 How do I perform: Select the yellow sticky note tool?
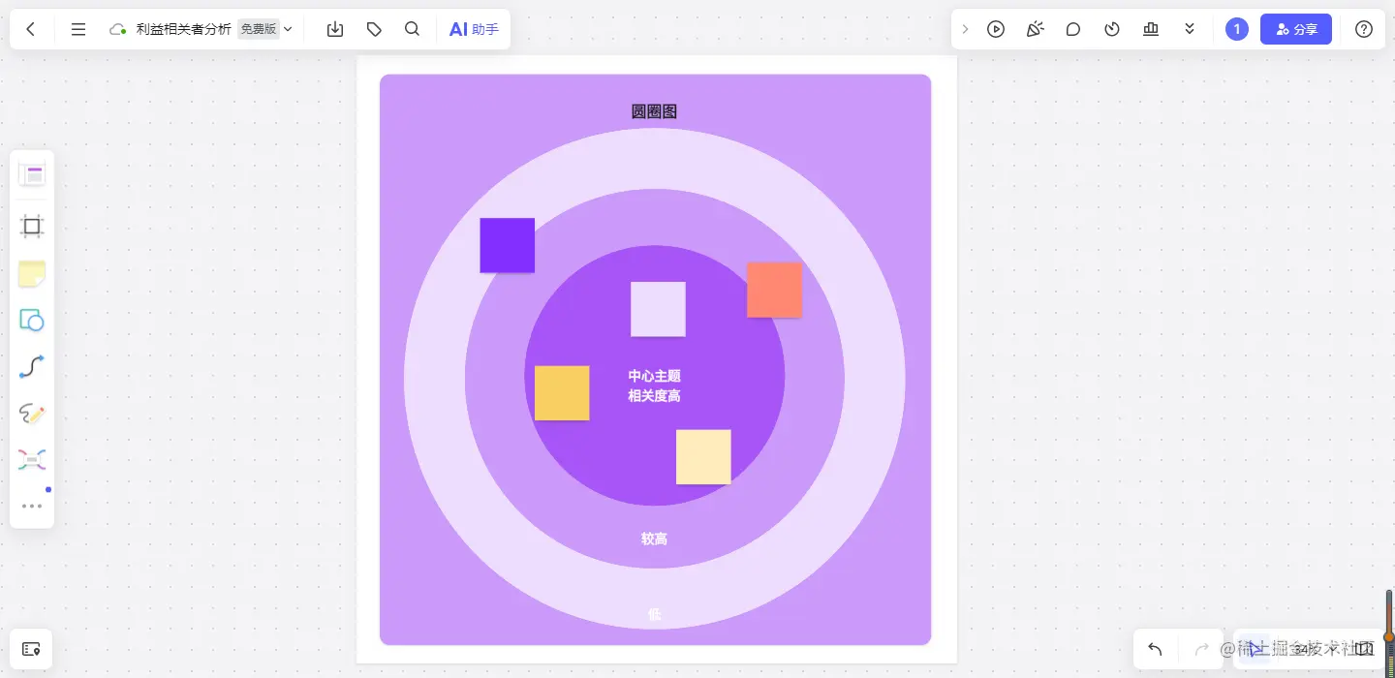(32, 274)
